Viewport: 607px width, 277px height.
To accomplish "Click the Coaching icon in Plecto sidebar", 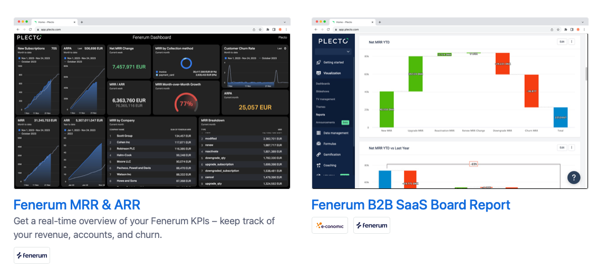I will click(319, 166).
